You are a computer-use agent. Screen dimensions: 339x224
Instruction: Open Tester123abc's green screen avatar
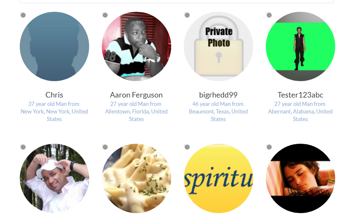300,47
